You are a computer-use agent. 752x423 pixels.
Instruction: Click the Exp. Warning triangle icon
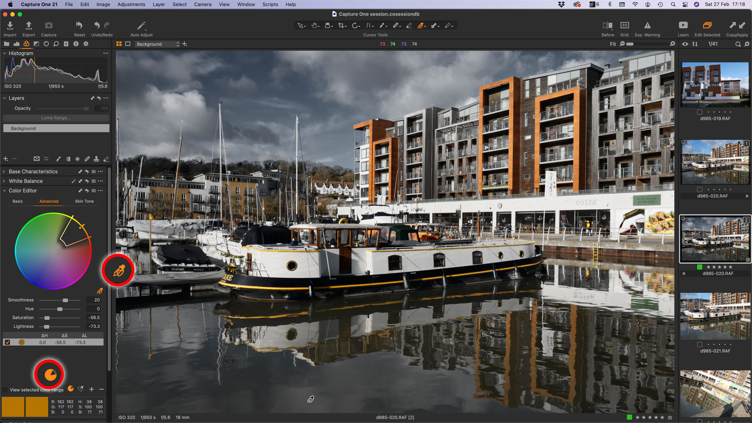[647, 25]
